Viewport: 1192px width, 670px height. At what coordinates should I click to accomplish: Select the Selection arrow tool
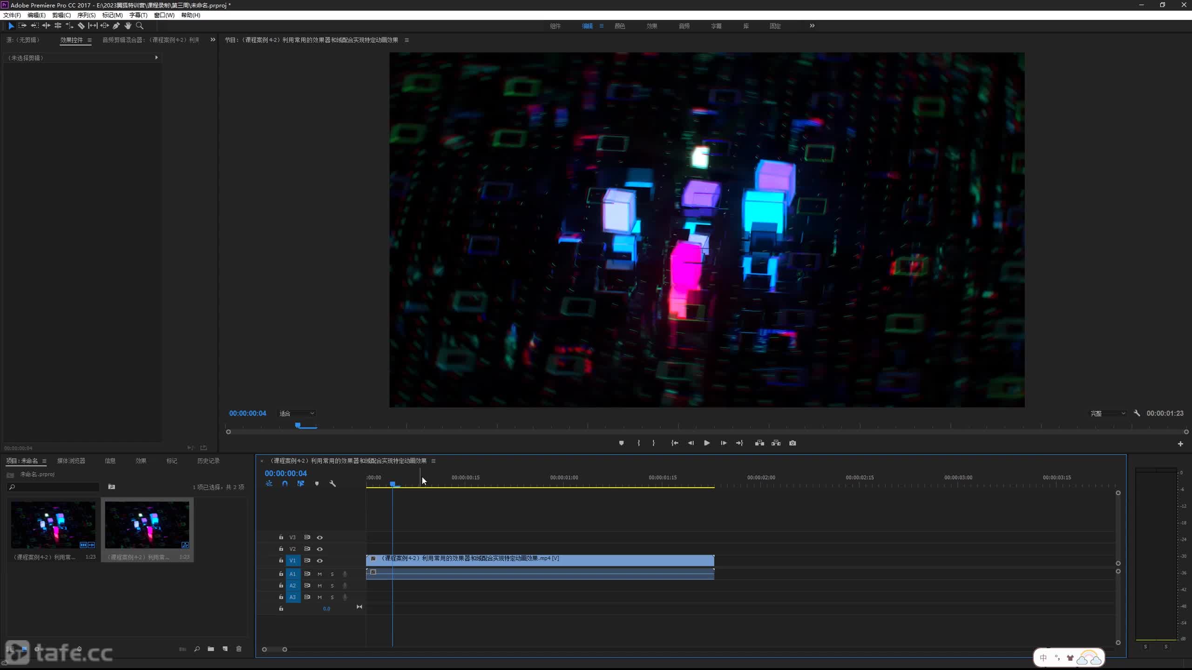(11, 26)
